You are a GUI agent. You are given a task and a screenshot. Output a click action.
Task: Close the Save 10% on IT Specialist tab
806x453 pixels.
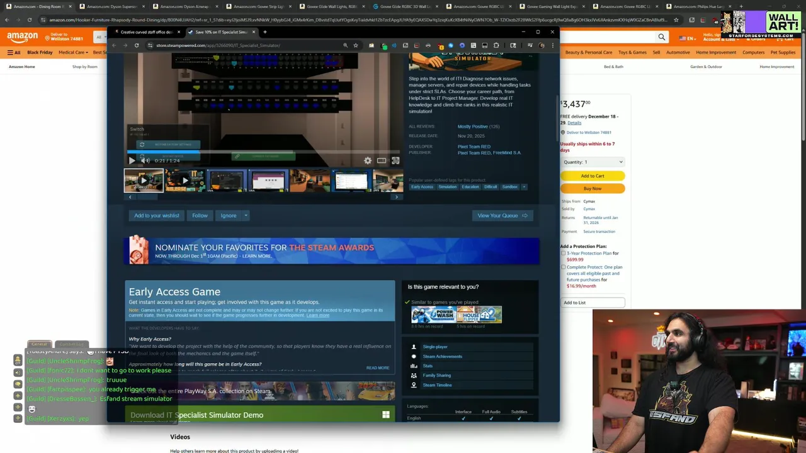(253, 32)
